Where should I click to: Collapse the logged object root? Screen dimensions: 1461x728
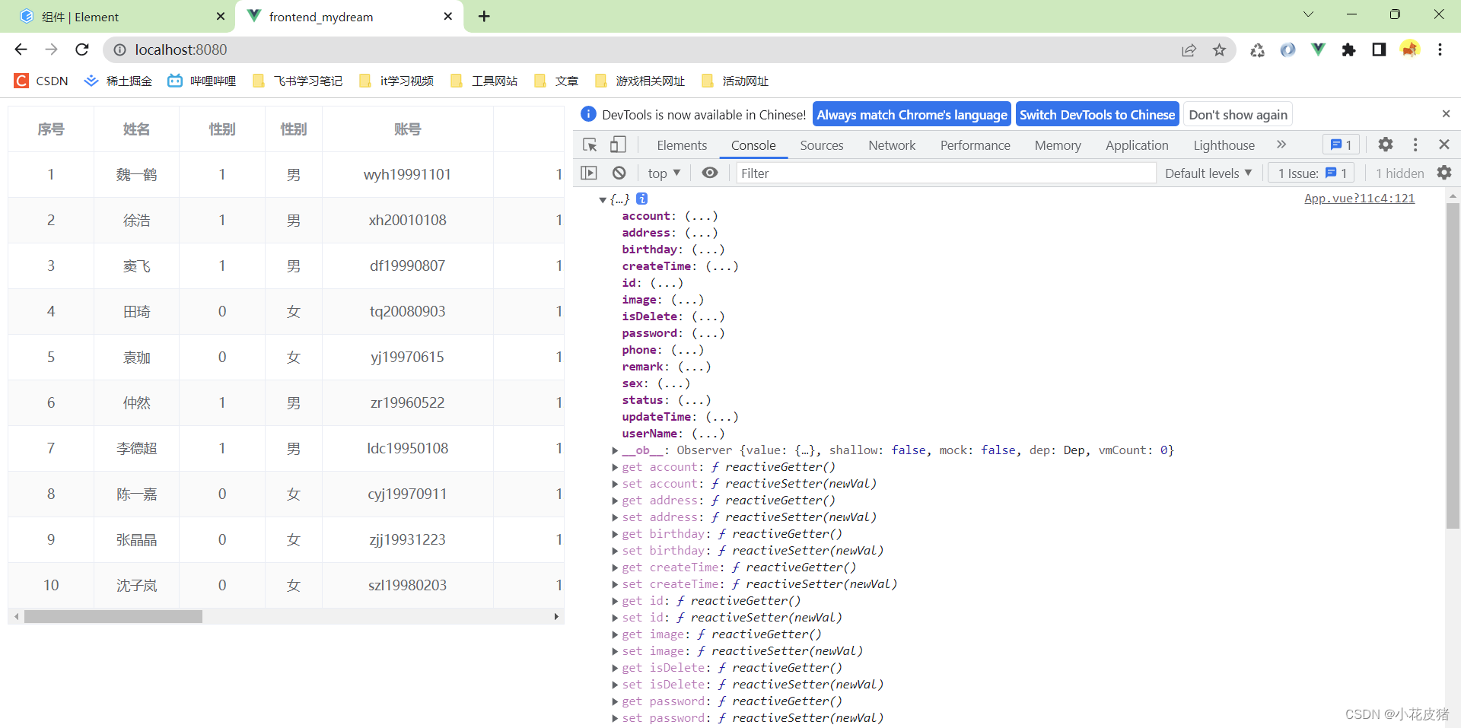tap(603, 199)
